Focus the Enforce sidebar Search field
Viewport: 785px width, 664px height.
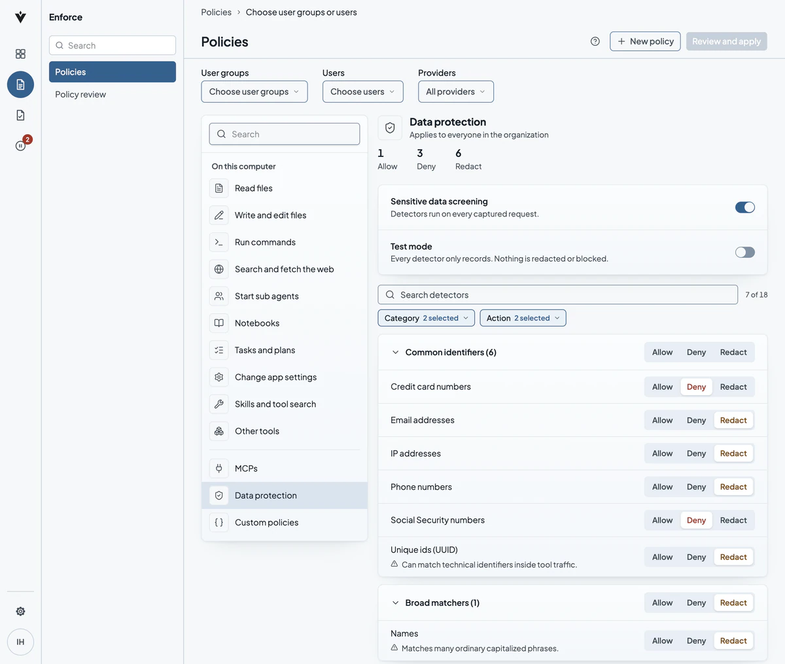click(x=113, y=45)
